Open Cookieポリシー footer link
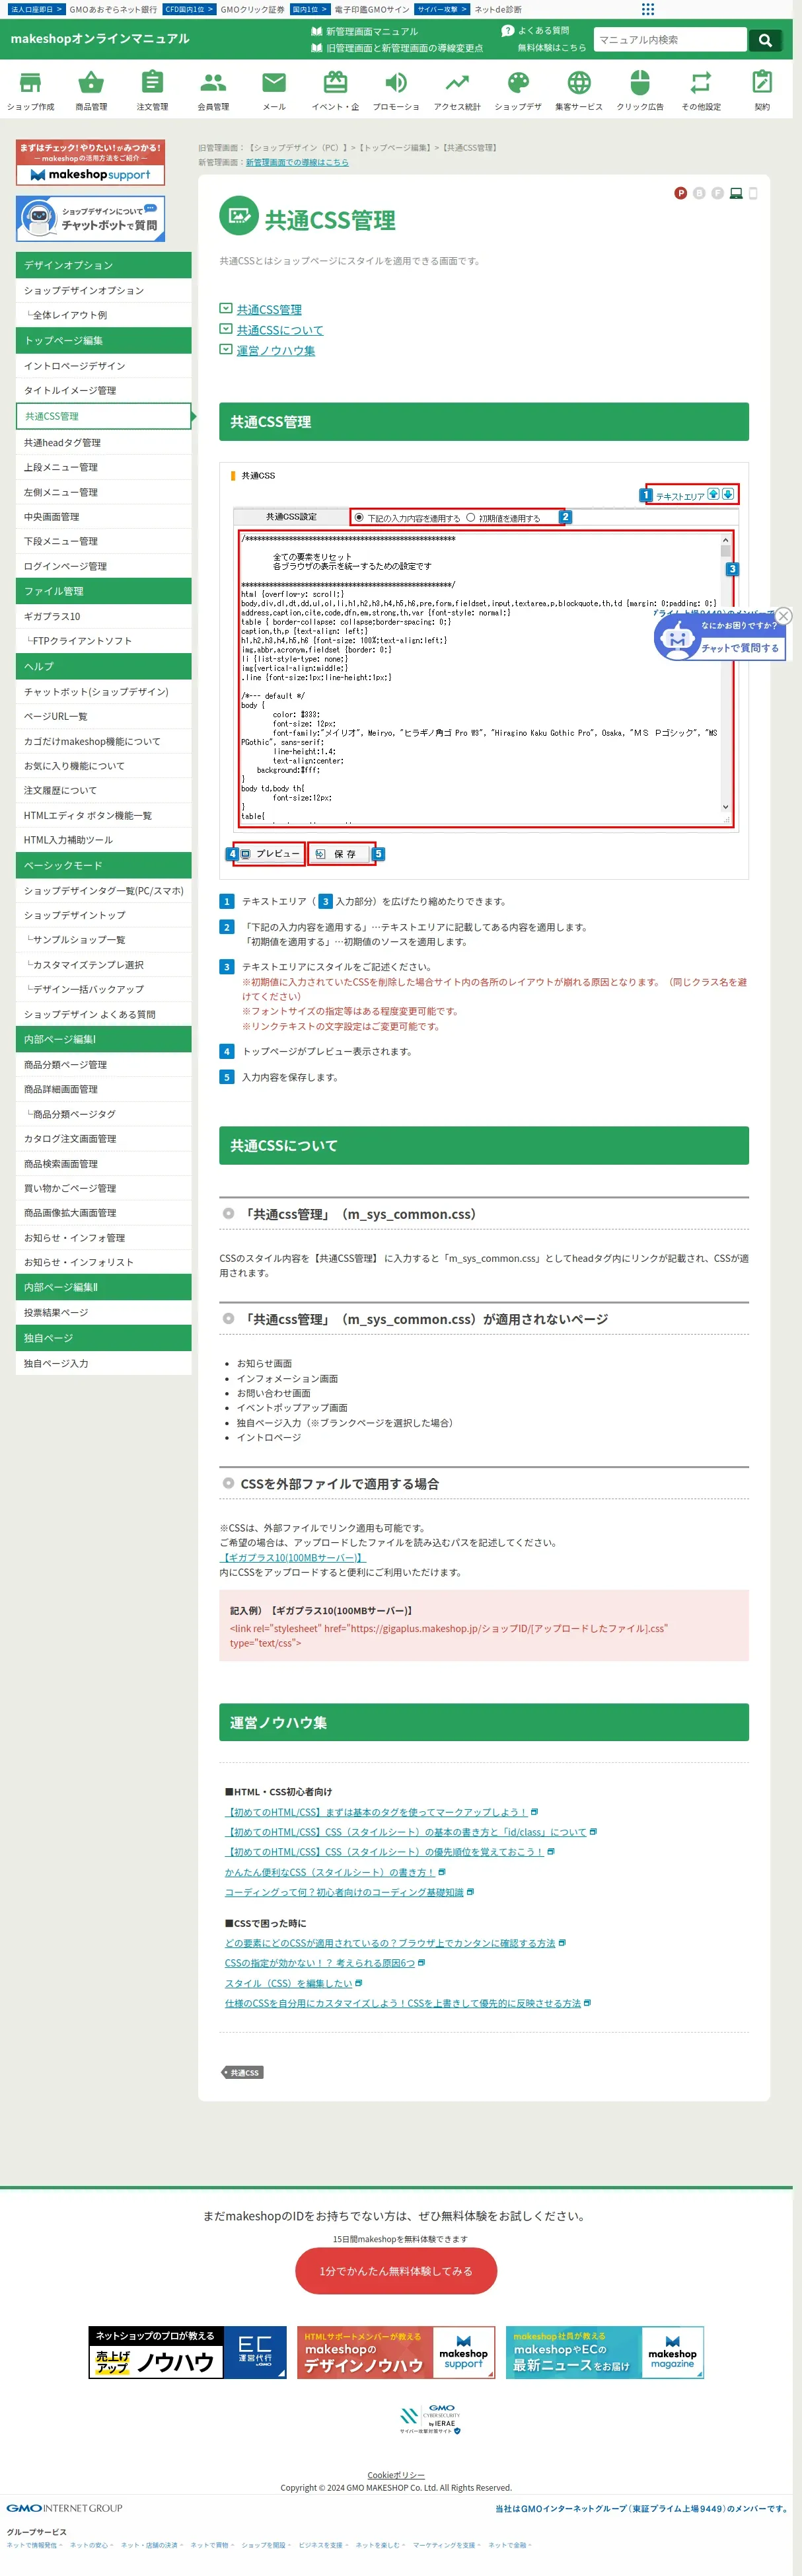Image resolution: width=802 pixels, height=2576 pixels. (x=396, y=2476)
